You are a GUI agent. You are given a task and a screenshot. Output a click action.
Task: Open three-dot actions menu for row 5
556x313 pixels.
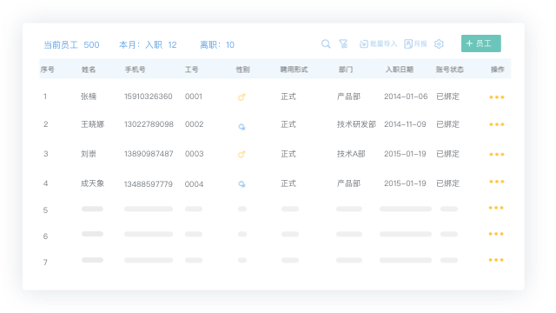(x=496, y=208)
